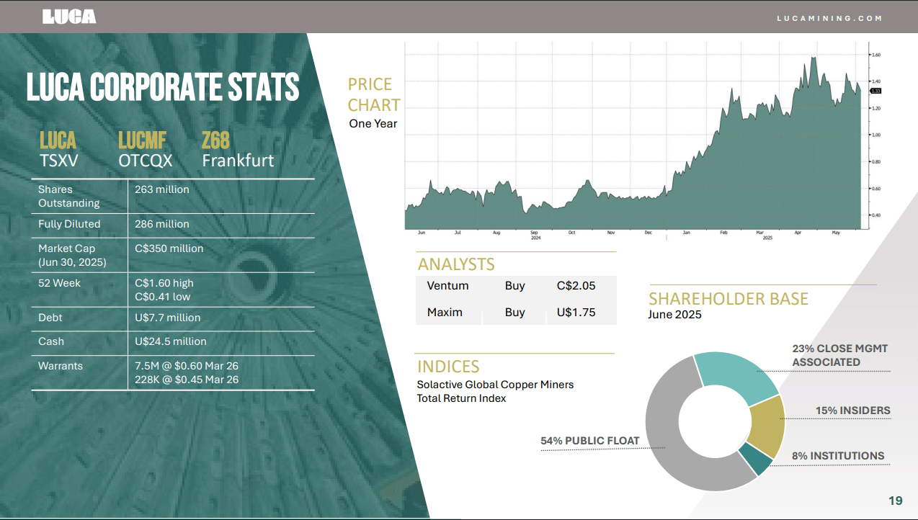Click the LUCA logo in the top banner
The width and height of the screenshot is (918, 520).
70,17
